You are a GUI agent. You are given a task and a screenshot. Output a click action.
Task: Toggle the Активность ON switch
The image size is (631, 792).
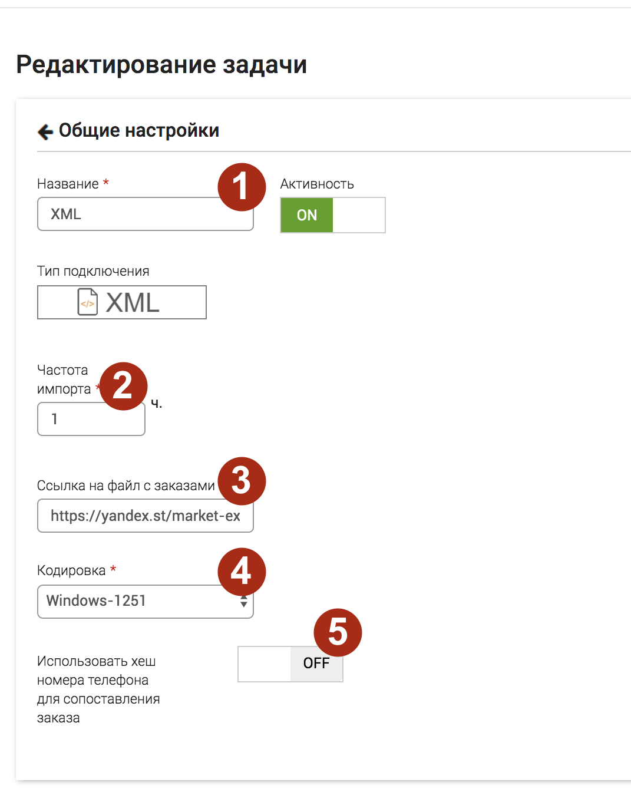point(333,215)
